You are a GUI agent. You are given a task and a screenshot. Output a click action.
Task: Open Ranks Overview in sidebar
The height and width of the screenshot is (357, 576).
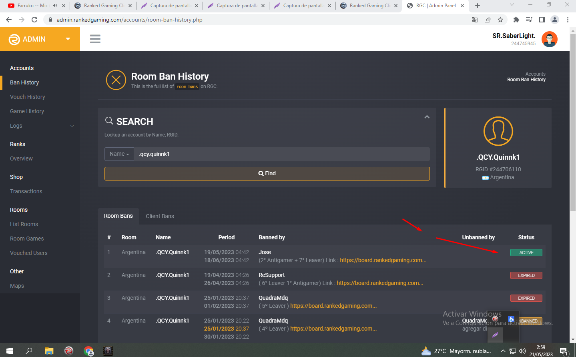(22, 158)
